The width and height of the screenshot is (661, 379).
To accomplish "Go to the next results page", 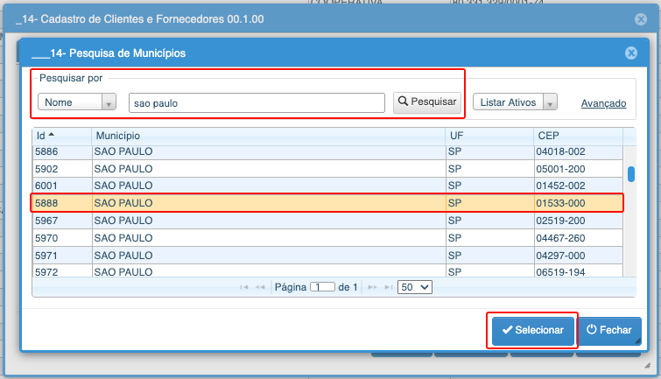I will (372, 287).
